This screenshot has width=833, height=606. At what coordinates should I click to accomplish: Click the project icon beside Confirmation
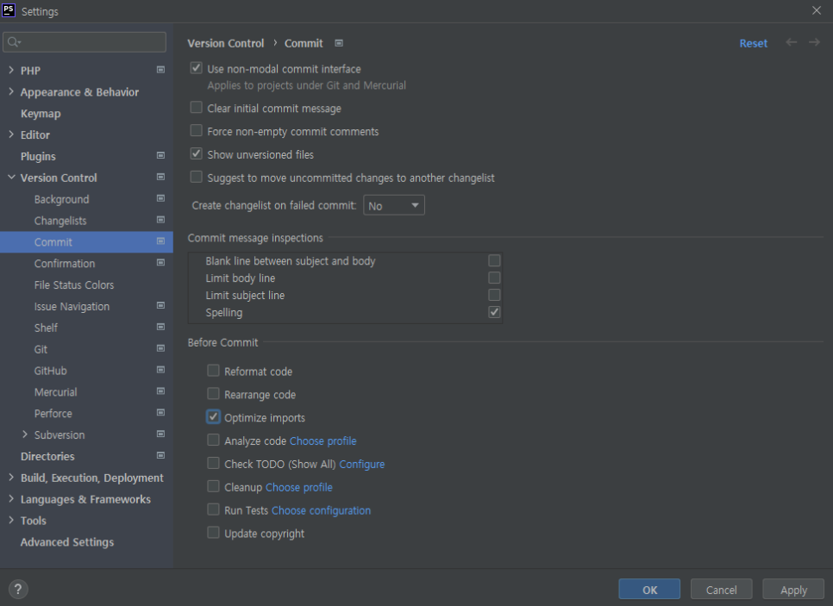160,262
